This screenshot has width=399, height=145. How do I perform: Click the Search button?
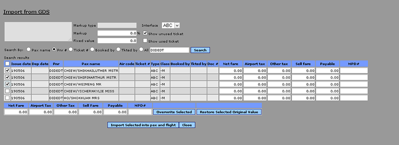point(200,50)
